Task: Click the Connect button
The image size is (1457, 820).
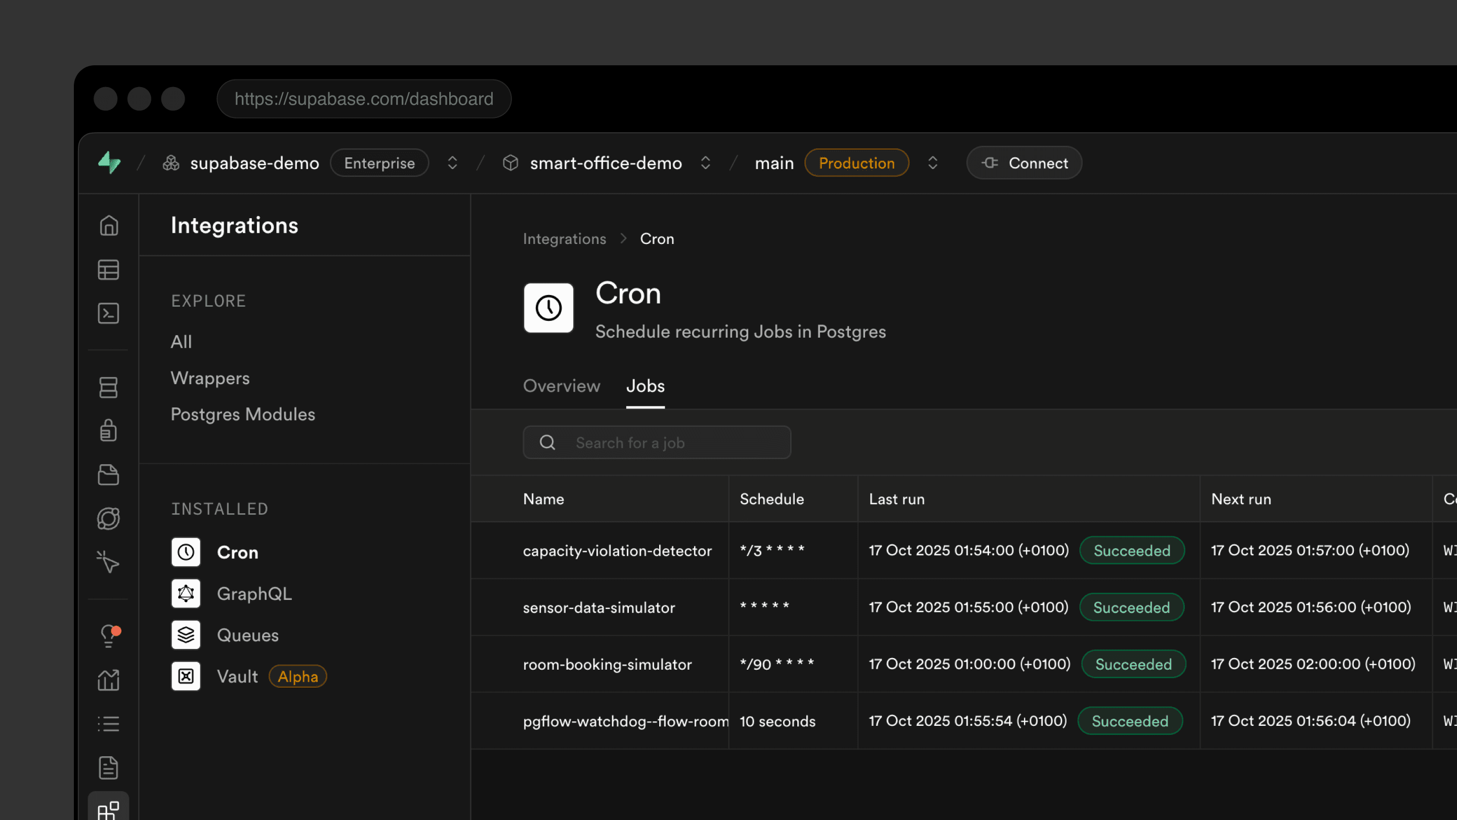Action: click(1024, 163)
